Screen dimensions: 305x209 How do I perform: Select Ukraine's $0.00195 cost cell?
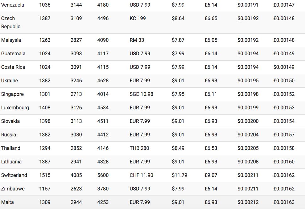coord(248,81)
